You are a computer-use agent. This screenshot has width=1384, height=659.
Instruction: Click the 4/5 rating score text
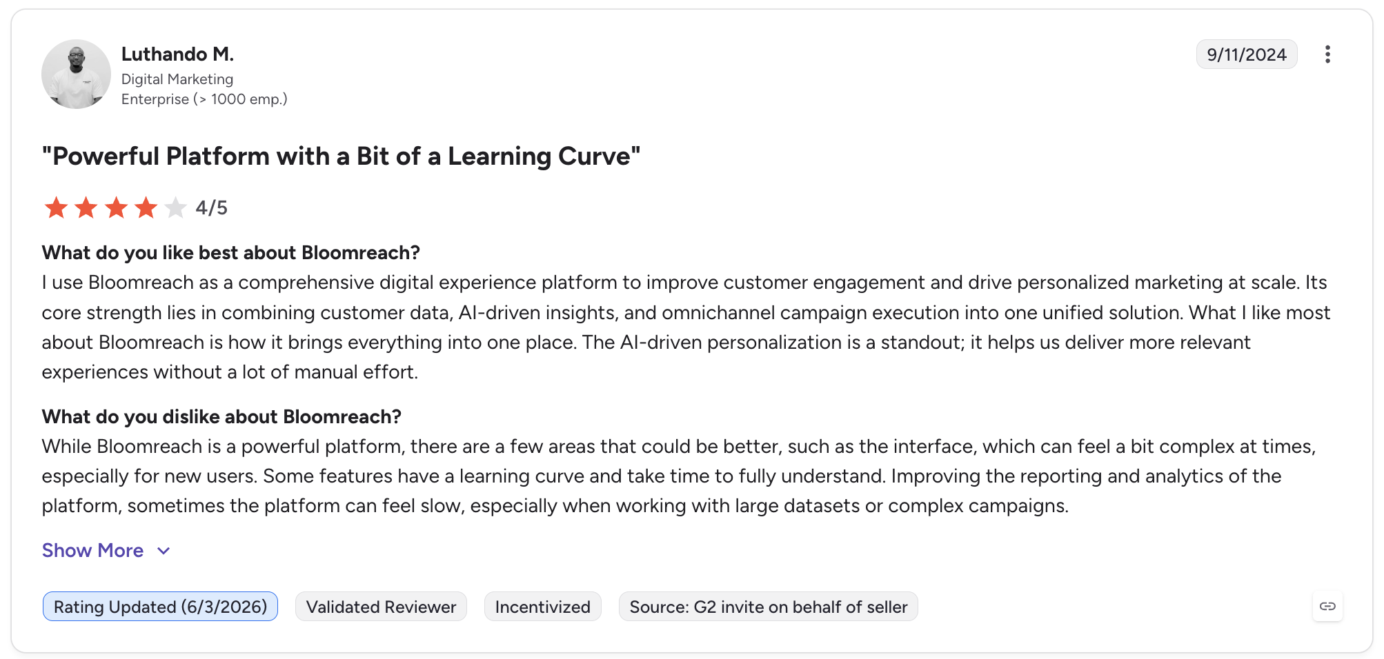point(211,207)
